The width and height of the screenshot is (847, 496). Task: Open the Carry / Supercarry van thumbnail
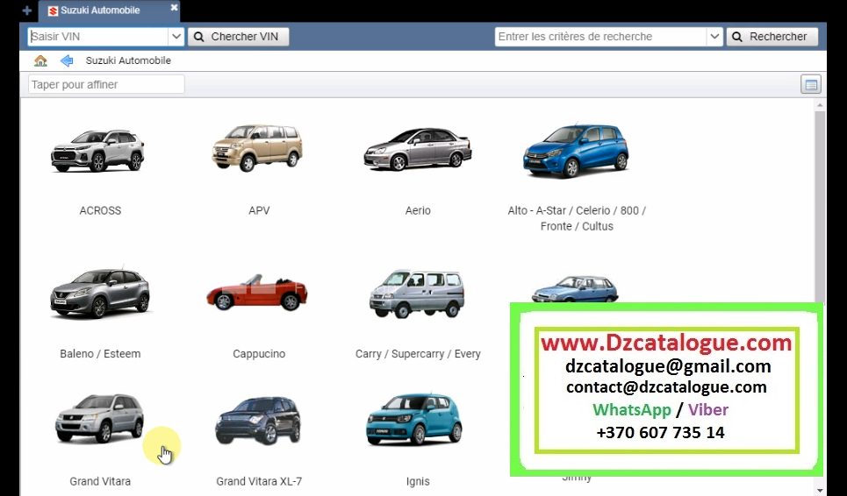coord(416,294)
